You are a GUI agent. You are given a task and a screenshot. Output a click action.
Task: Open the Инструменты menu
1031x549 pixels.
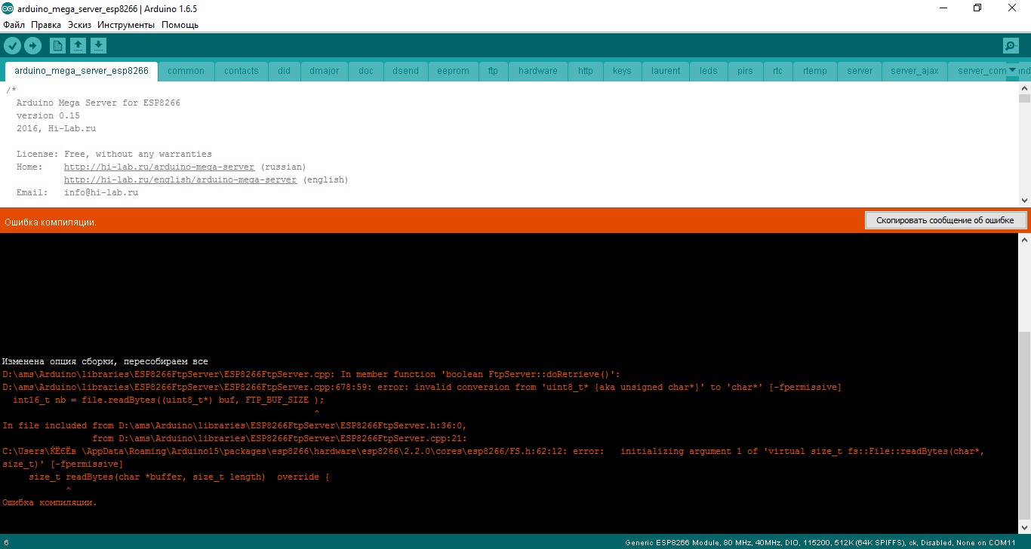tap(126, 25)
